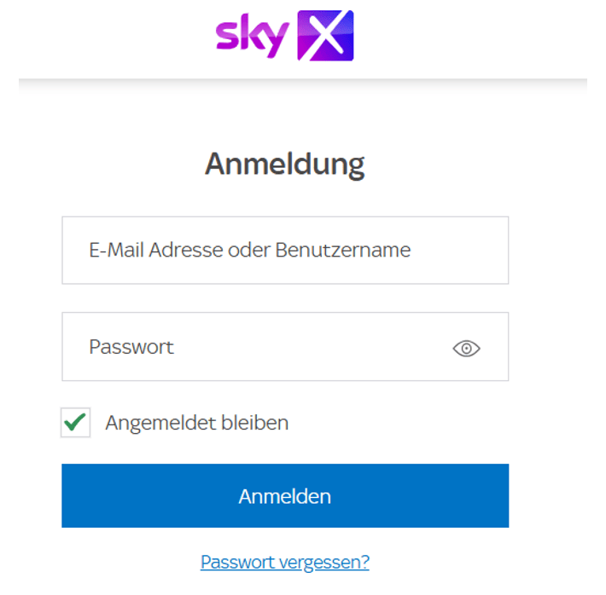Select the username or email text box
The height and width of the screenshot is (595, 606).
pos(285,250)
